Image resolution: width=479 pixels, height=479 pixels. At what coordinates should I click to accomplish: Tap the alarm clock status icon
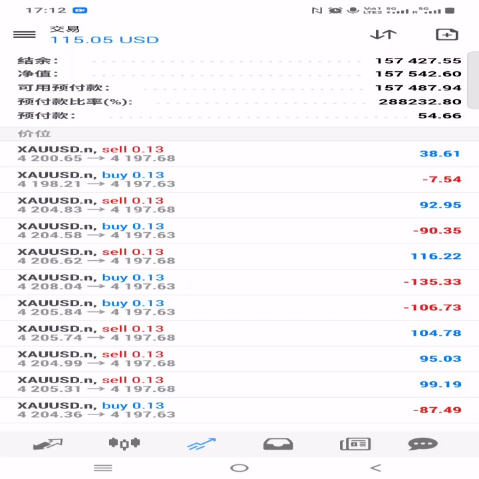coord(335,11)
